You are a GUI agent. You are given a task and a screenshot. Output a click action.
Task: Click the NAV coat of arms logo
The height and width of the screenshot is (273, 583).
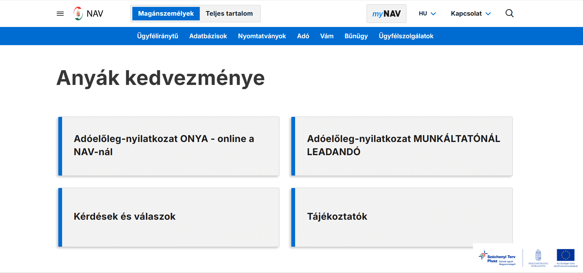[78, 13]
